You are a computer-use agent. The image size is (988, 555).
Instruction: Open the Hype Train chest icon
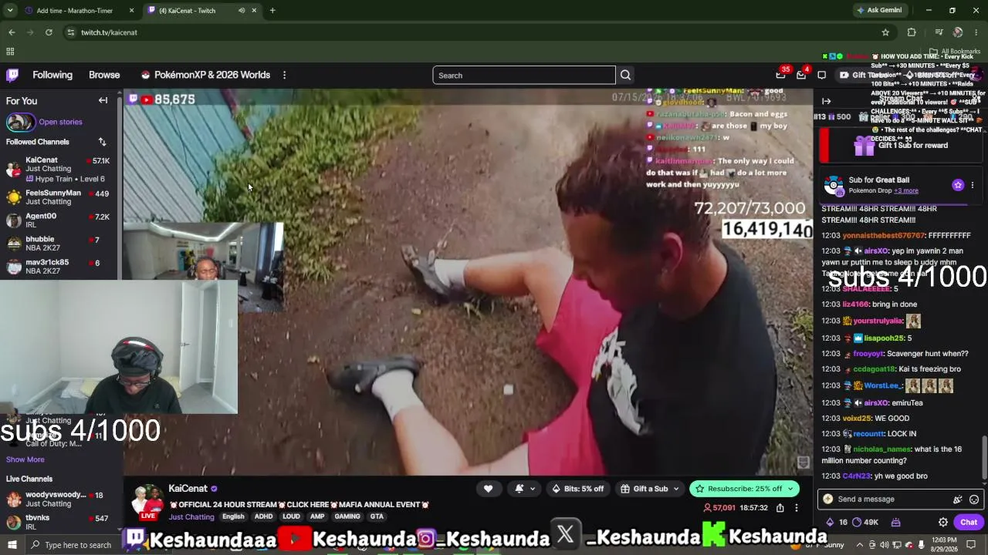pyautogui.click(x=895, y=522)
